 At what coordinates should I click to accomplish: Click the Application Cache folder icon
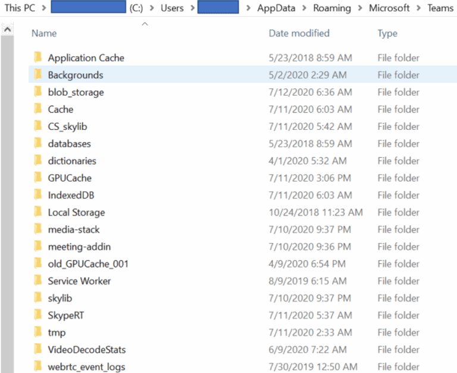pyautogui.click(x=38, y=57)
